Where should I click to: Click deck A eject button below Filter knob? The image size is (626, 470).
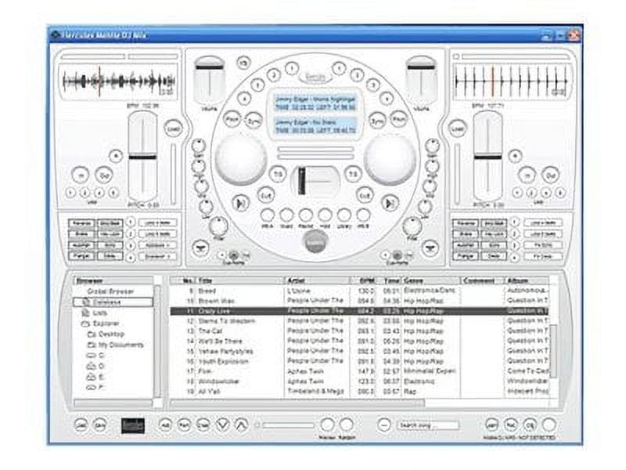[x=200, y=248]
